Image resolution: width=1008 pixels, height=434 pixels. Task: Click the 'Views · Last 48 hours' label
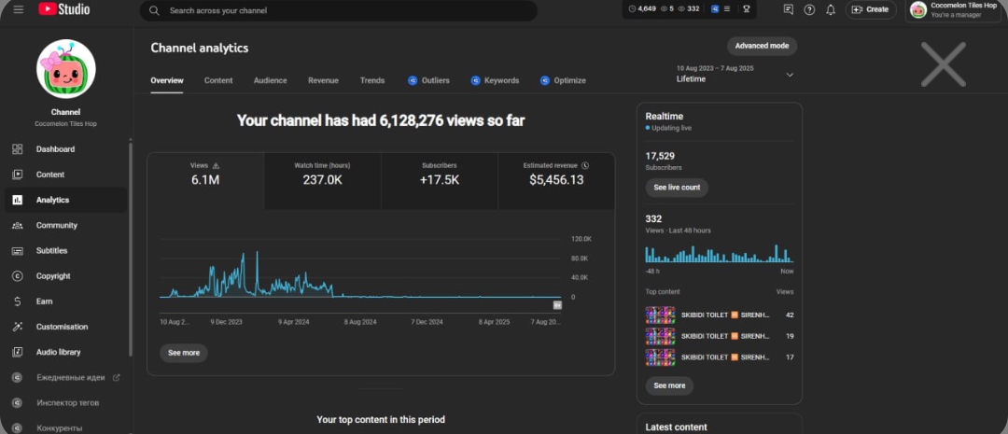tap(679, 231)
